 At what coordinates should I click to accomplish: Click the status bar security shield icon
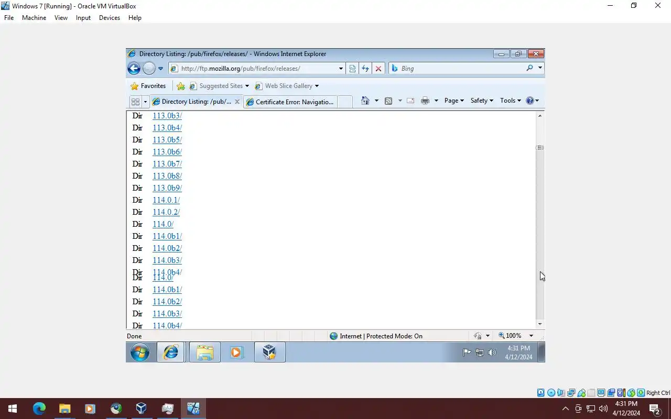click(x=478, y=336)
